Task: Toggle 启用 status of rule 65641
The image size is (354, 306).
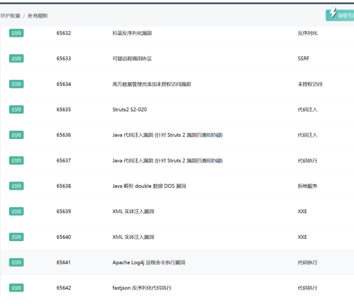Action: 16,262
